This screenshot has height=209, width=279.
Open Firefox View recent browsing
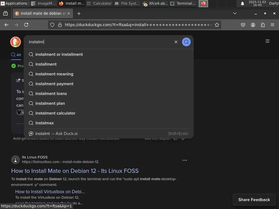[5, 14]
